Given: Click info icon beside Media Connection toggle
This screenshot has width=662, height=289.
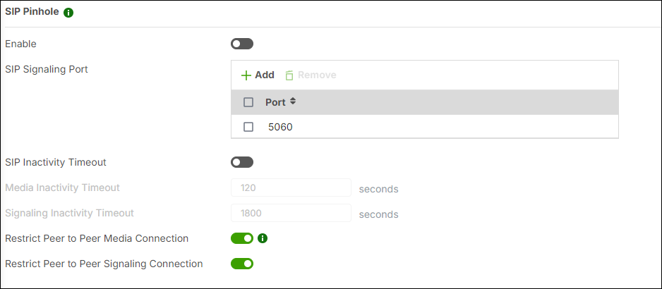Looking at the screenshot, I should [x=263, y=238].
